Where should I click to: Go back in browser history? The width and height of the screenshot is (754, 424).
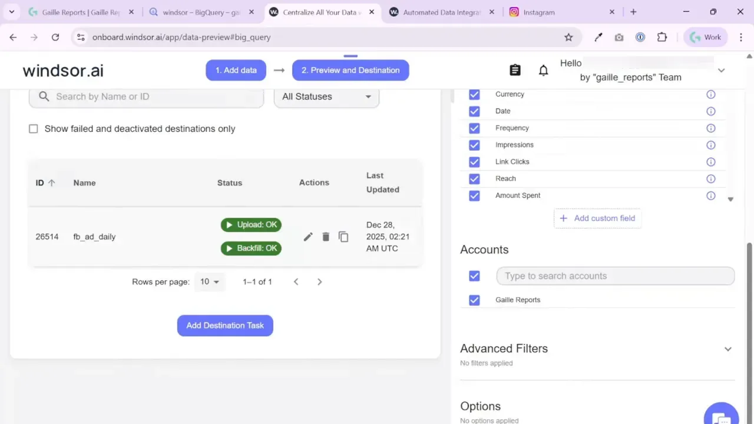coord(13,37)
